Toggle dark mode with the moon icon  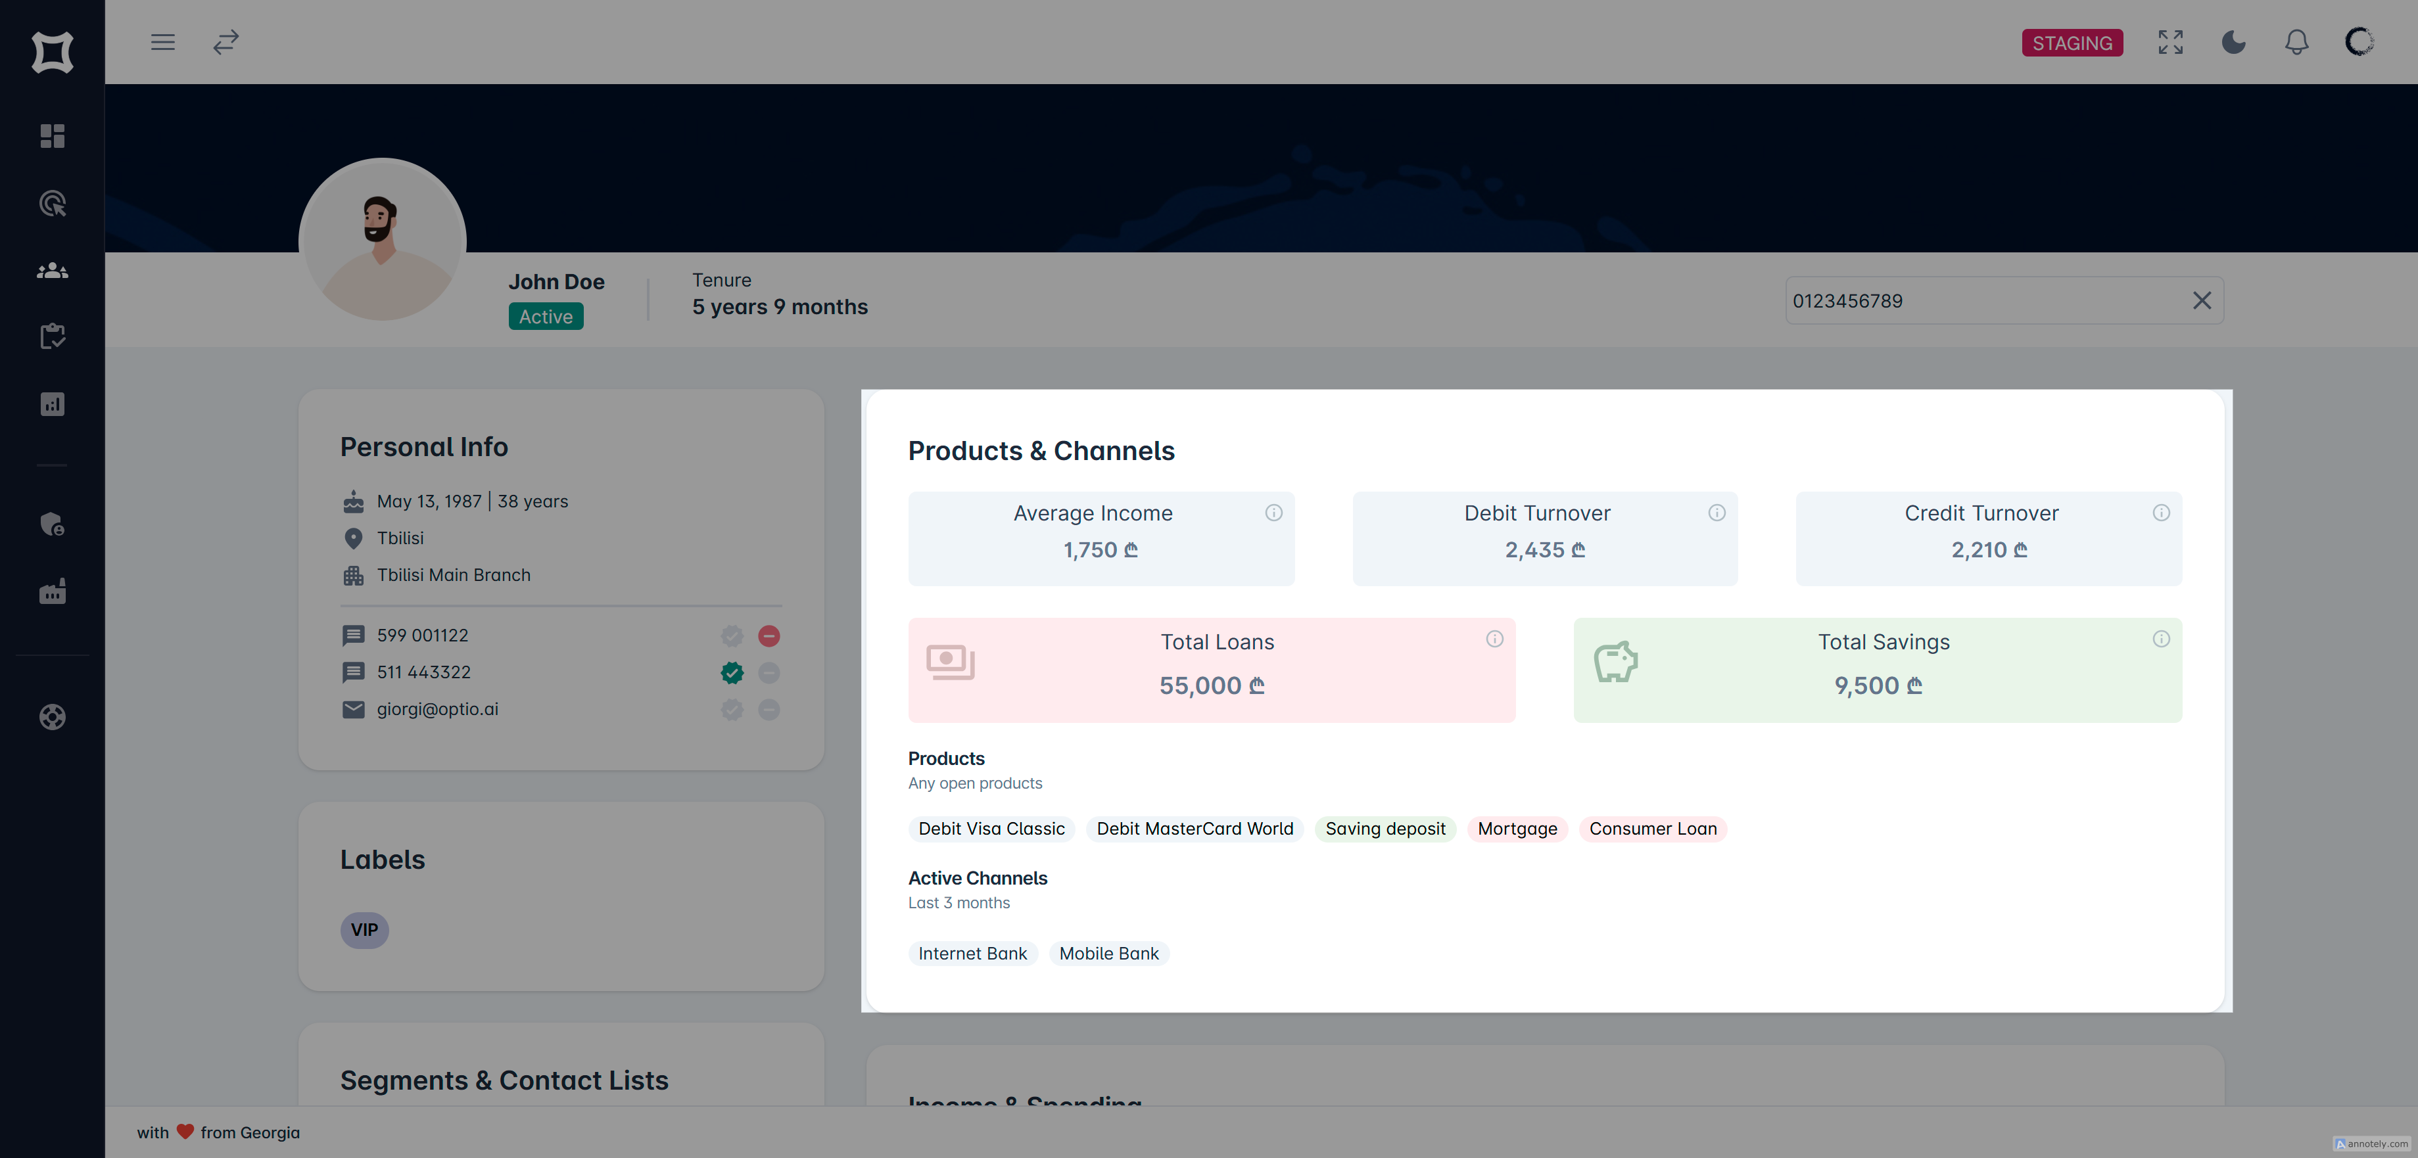pos(2233,42)
